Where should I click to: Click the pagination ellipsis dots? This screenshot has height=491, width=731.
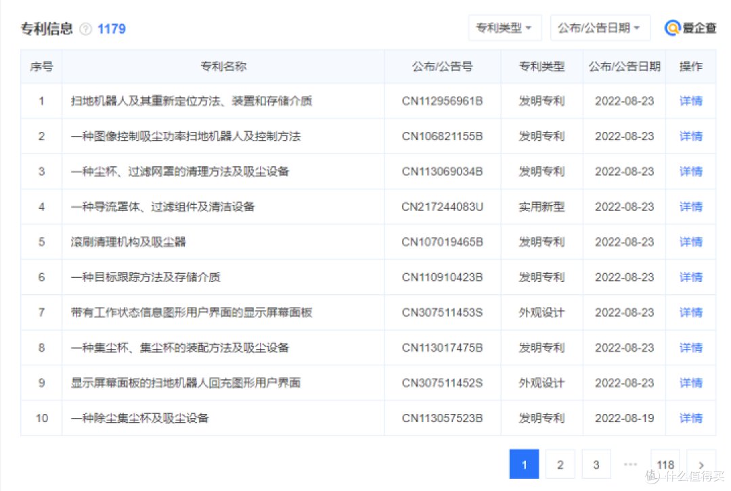coord(630,465)
